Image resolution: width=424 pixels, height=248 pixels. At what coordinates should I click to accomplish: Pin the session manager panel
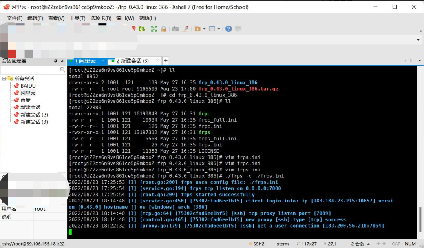55,61
